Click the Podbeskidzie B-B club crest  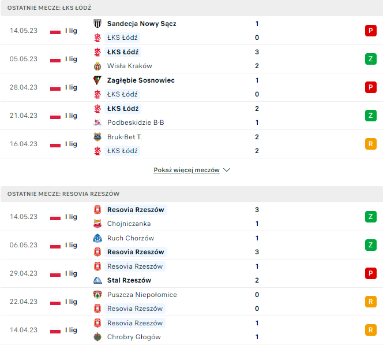pyautogui.click(x=97, y=123)
